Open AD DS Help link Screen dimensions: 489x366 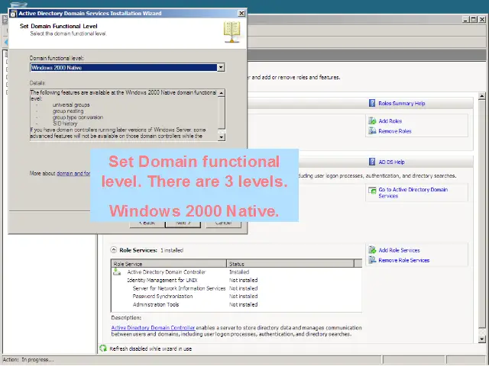(391, 162)
